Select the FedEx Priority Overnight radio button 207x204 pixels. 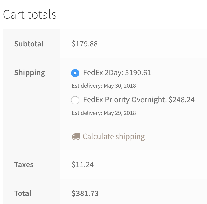[75, 100]
